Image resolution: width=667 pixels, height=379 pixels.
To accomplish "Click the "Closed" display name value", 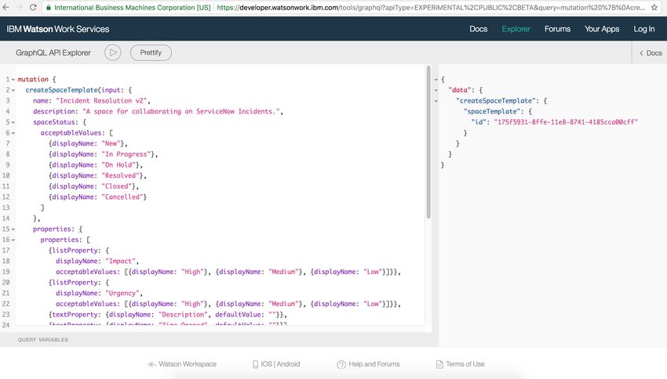I will point(117,186).
